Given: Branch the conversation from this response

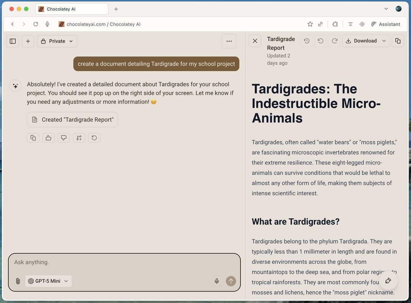Looking at the screenshot, I should [x=79, y=138].
